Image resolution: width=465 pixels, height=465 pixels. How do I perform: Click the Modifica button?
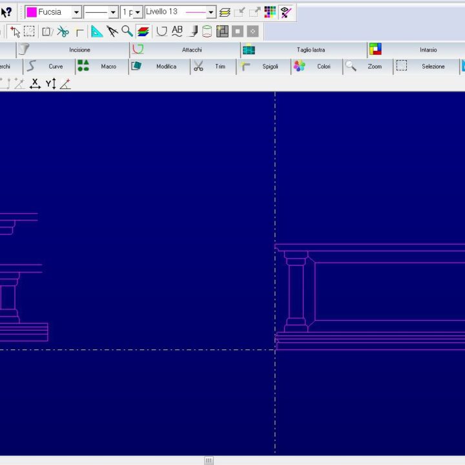(166, 67)
